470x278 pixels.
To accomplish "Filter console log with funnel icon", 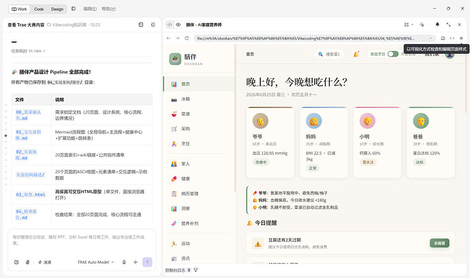I will tap(195, 270).
